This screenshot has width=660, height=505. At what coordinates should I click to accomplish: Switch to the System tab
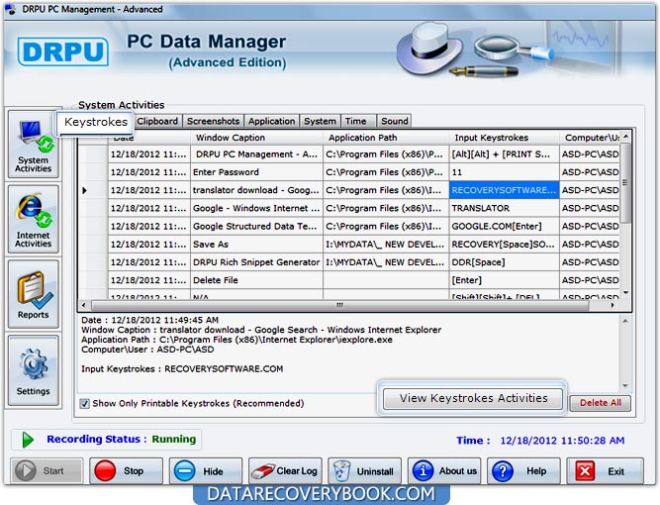[x=320, y=122]
